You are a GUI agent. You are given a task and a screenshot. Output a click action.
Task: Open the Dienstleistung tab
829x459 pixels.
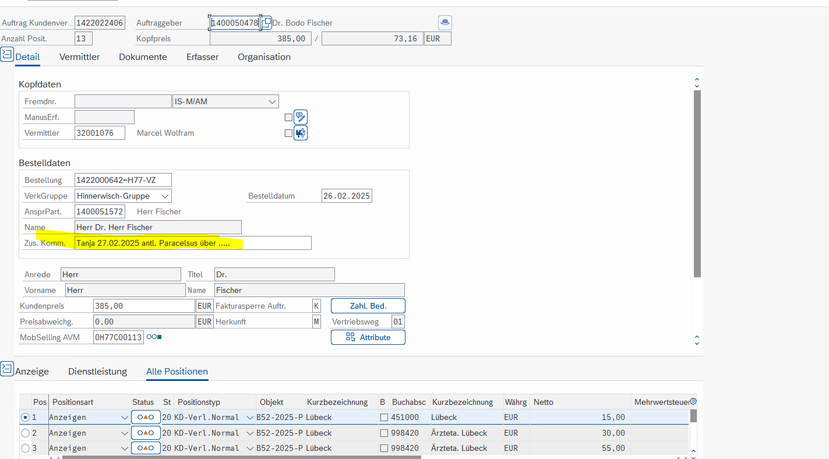pos(97,371)
